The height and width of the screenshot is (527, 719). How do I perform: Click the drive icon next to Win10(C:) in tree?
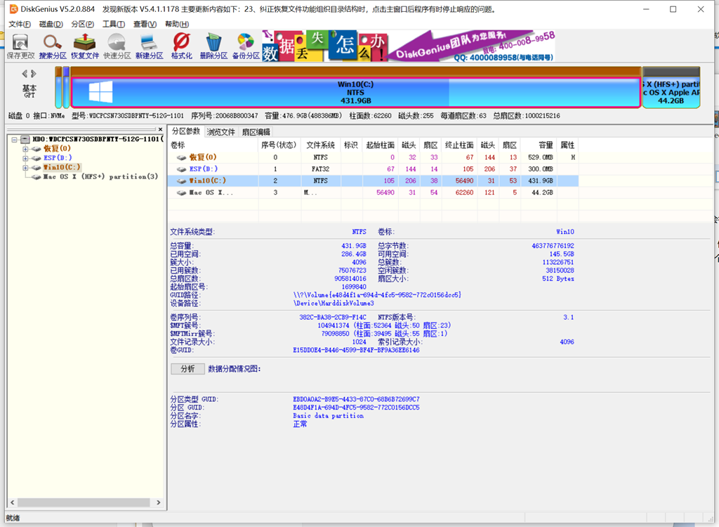point(37,167)
